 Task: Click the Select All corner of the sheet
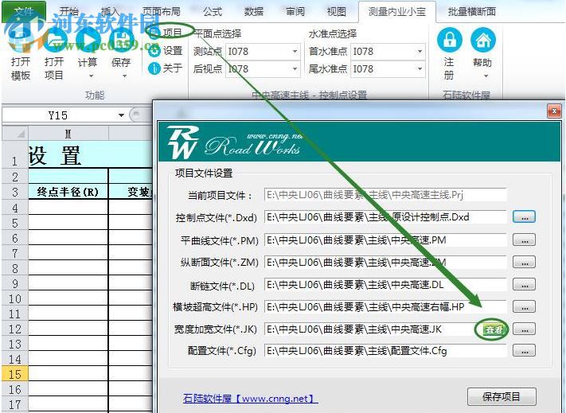[15, 134]
